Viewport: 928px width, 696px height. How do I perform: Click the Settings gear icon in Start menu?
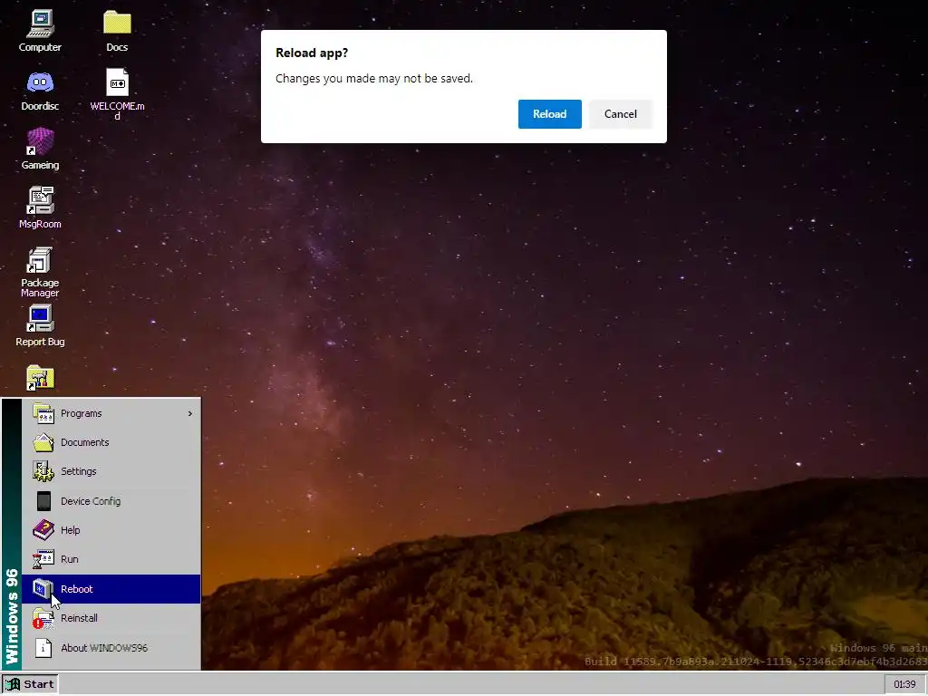tap(43, 471)
